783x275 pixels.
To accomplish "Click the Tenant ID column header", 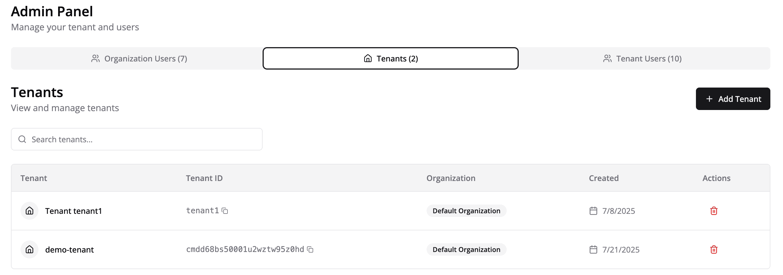I will [204, 178].
